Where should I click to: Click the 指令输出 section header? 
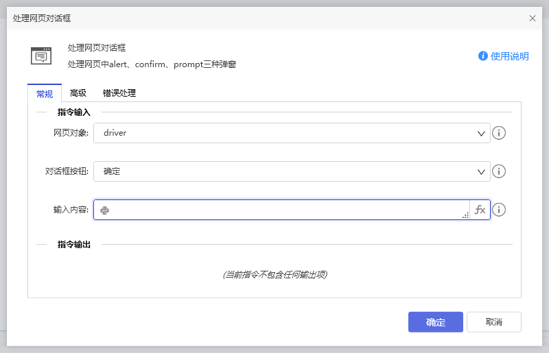coord(74,244)
